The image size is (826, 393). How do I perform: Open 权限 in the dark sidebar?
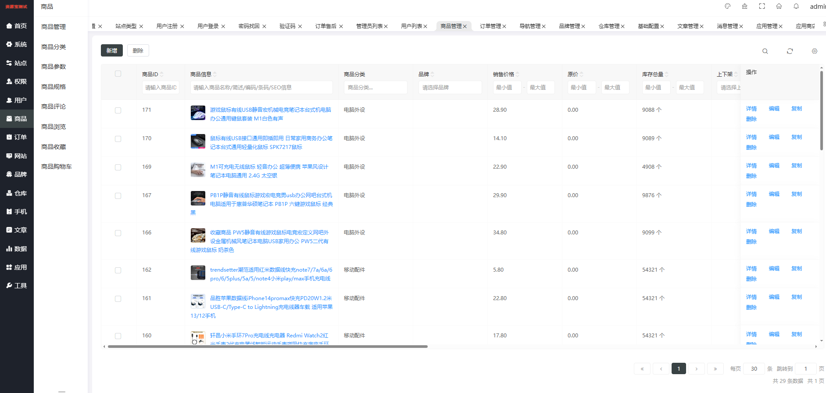point(17,81)
